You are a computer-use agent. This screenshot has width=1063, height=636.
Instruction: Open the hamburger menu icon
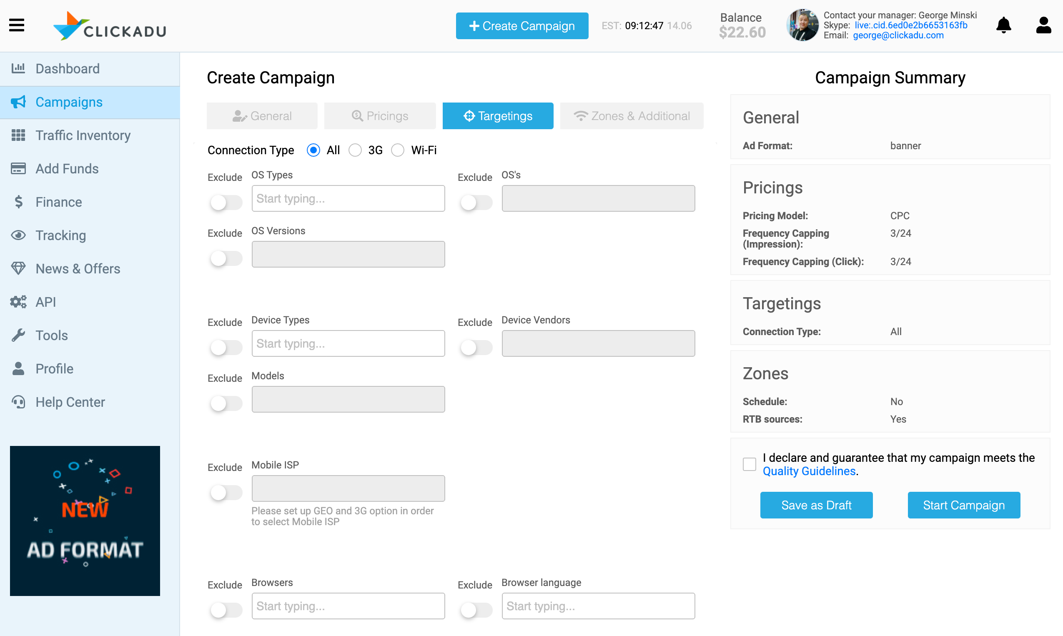(x=17, y=25)
